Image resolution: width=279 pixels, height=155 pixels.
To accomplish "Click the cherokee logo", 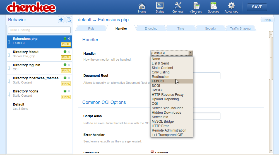I will coord(31,7).
